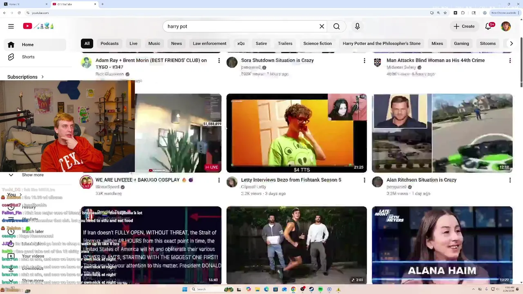Open Chrome extensions puzzle icon
Screen dimensions: 523x294
click(463, 13)
